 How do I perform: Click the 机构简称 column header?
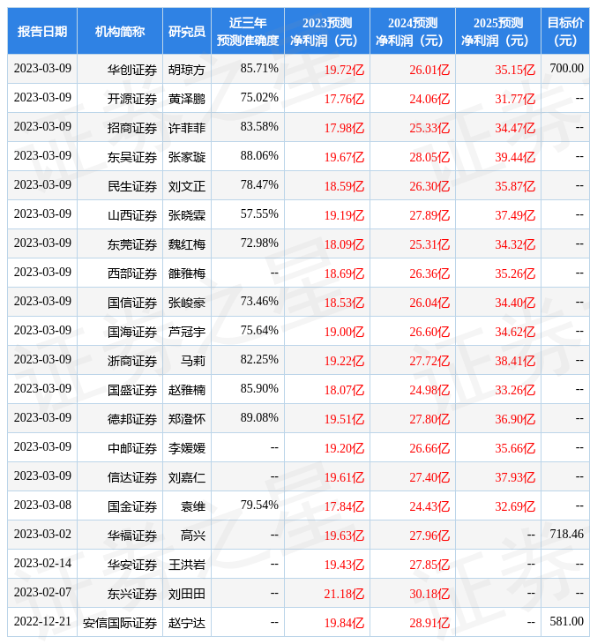(x=120, y=31)
